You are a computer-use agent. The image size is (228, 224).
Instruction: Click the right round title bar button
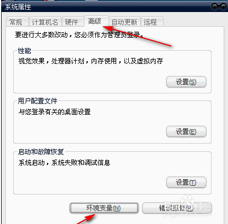tap(223, 7)
